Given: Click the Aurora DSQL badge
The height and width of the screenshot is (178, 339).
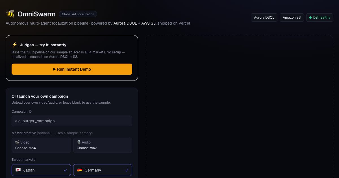Looking at the screenshot, I should 264,18.
